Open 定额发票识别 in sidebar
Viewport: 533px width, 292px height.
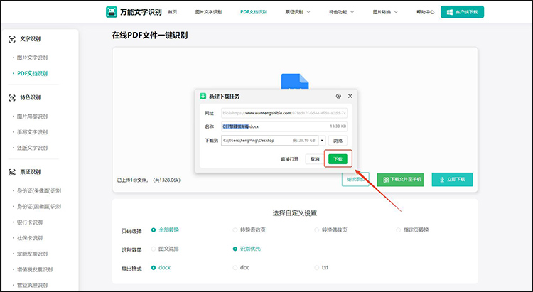click(x=32, y=254)
